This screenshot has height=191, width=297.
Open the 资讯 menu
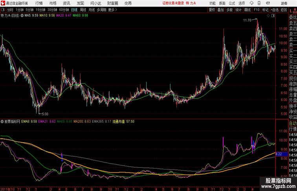click(x=66, y=3)
